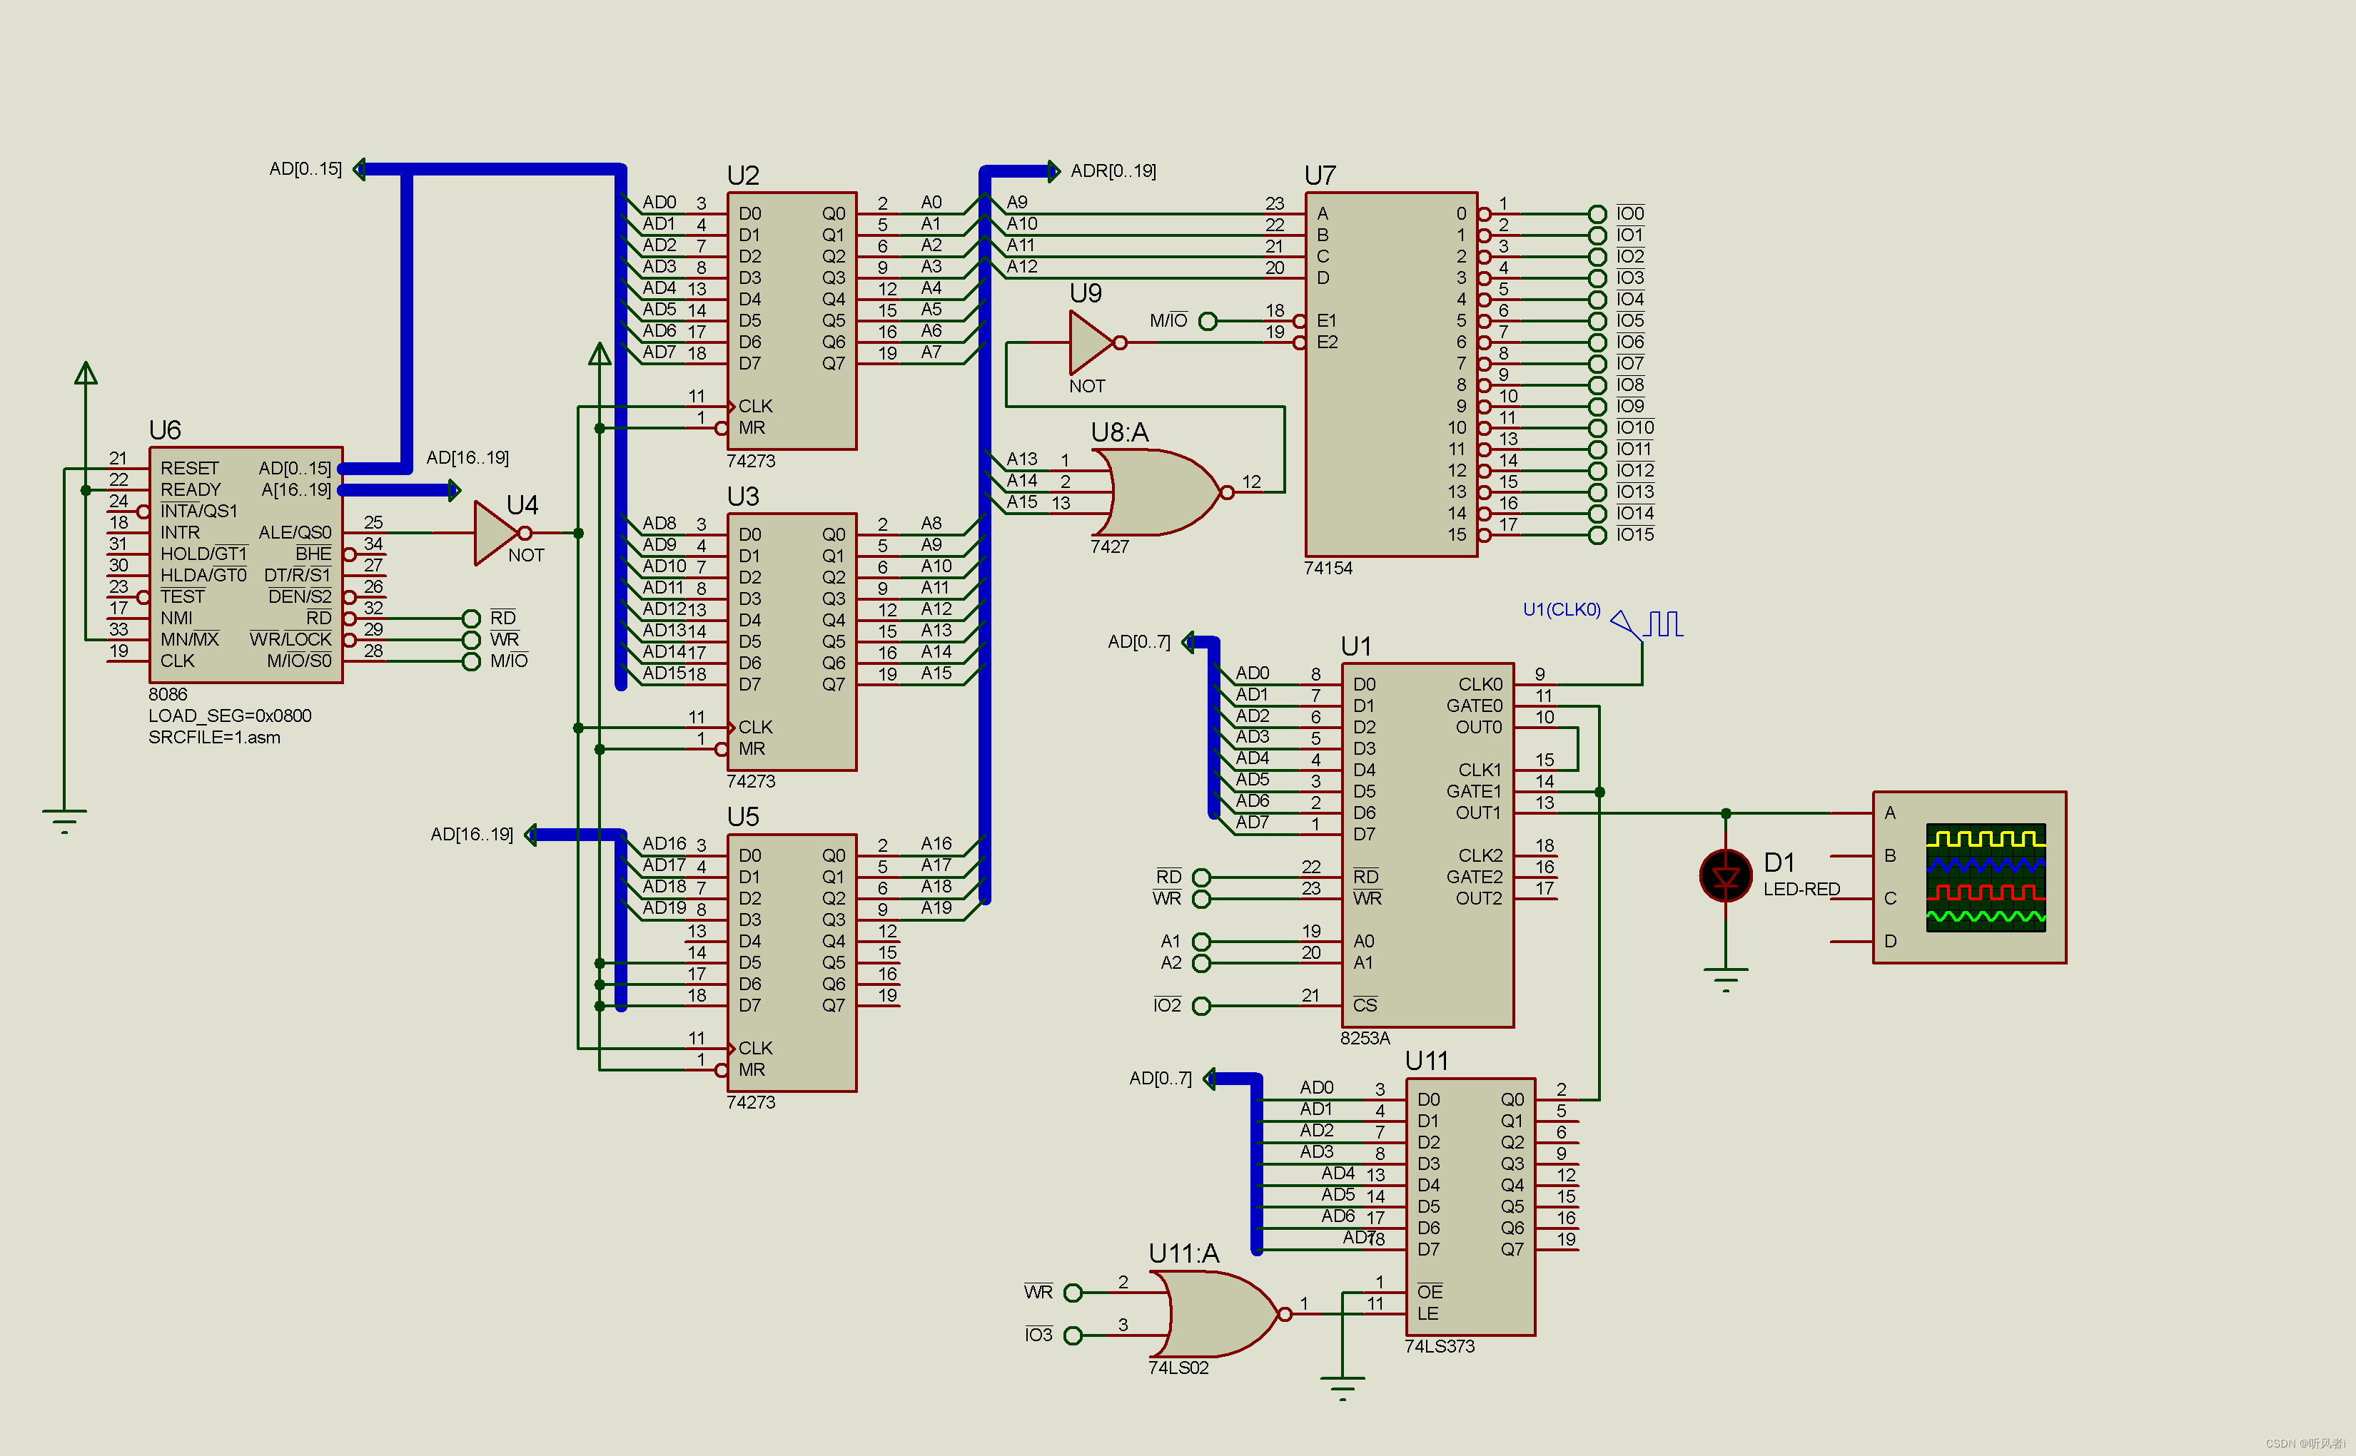Viewport: 2356px width, 1456px height.
Task: Select the U1 8253A timer chip
Action: (1427, 845)
